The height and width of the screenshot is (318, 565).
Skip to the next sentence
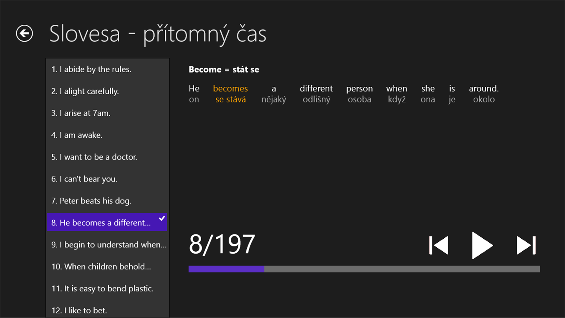tap(526, 245)
